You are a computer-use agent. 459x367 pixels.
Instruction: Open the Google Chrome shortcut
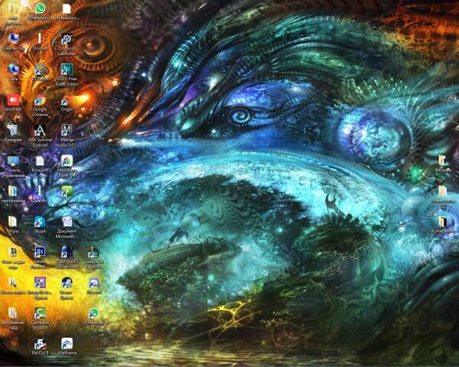point(40,101)
